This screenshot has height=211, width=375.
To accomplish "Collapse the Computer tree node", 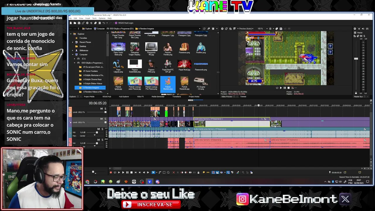I will (73, 55).
